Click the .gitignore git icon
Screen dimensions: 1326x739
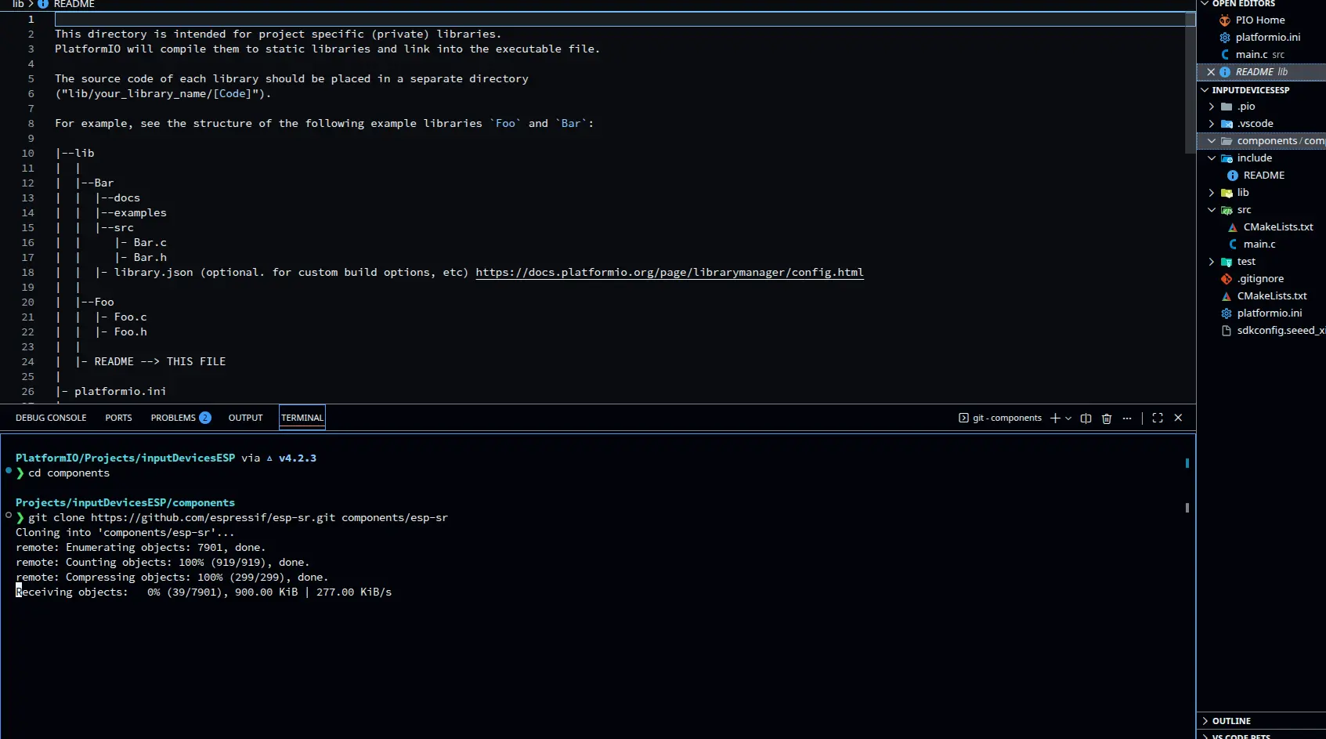click(x=1227, y=279)
